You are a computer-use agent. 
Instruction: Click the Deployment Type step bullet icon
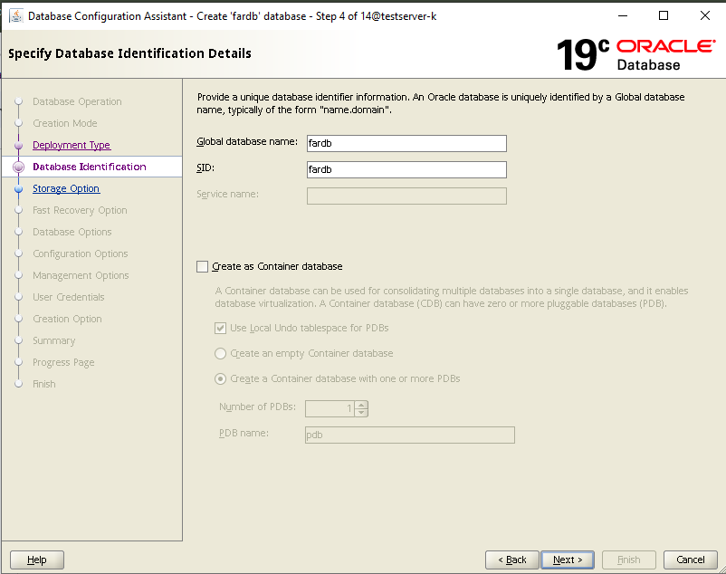pos(18,146)
